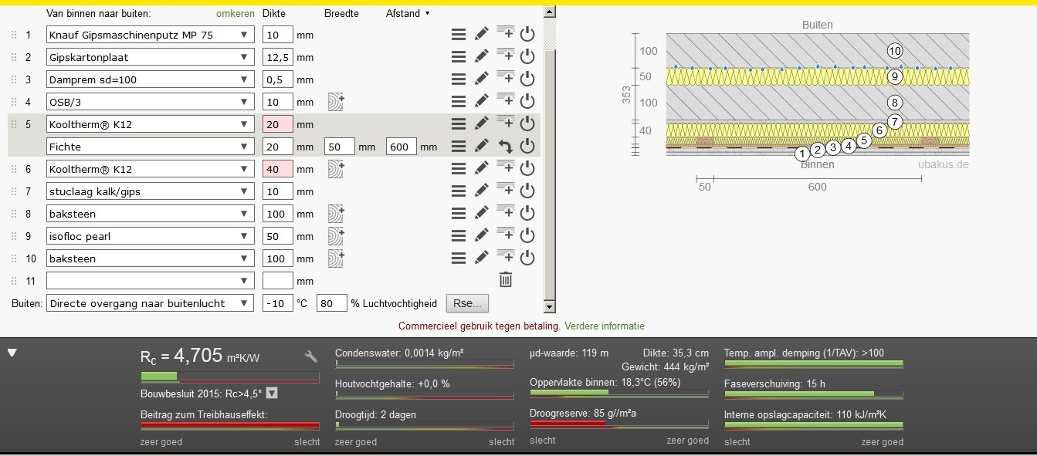
Task: Open settings with the wrench icon near Rc
Action: (x=311, y=356)
